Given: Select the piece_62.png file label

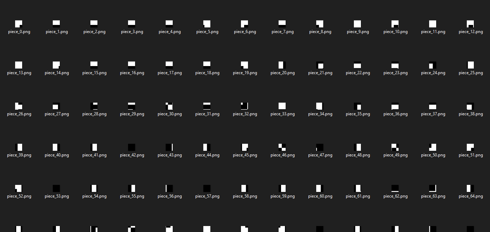Looking at the screenshot, I should pyautogui.click(x=395, y=196).
